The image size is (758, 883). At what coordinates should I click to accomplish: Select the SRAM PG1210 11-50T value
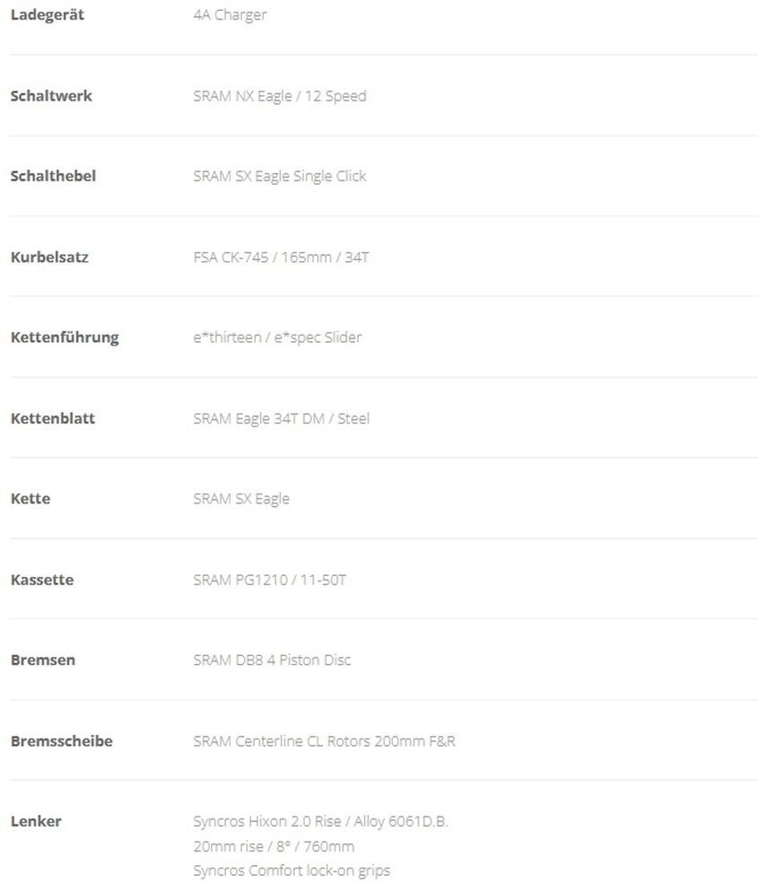(269, 580)
